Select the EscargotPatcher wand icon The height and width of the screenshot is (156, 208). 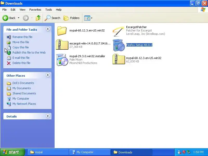(x=118, y=31)
